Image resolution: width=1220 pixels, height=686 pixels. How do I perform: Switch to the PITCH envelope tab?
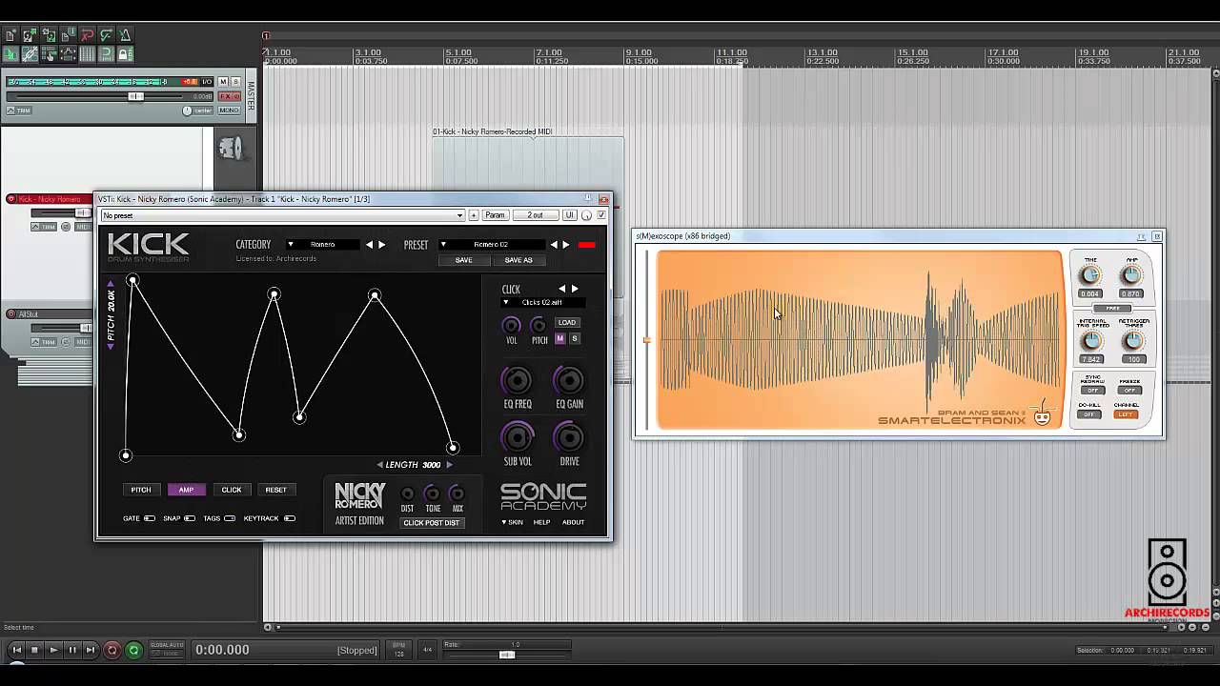point(141,490)
